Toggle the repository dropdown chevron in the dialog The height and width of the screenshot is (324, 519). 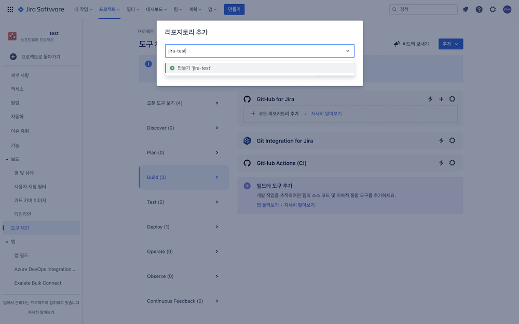[348, 51]
